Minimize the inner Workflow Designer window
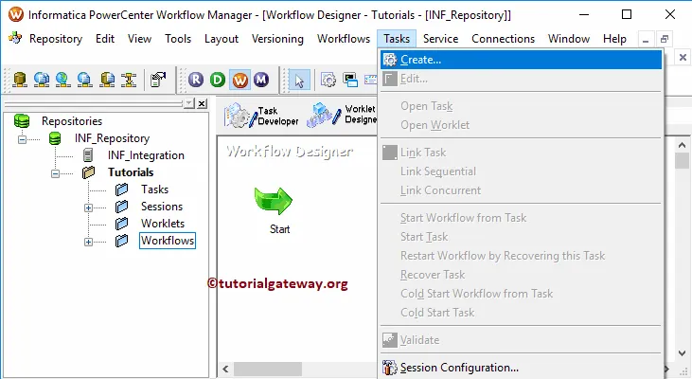This screenshot has width=692, height=379. point(646,40)
